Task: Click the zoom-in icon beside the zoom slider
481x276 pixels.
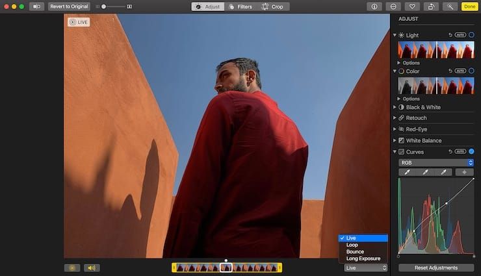Action: click(x=129, y=6)
